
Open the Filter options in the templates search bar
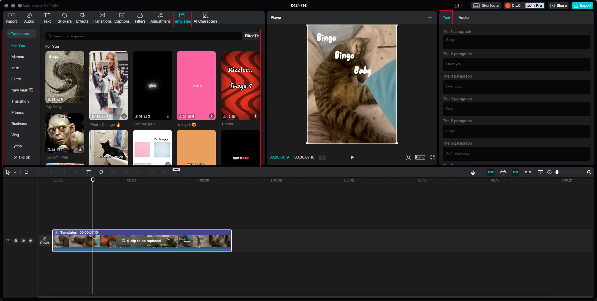point(251,36)
